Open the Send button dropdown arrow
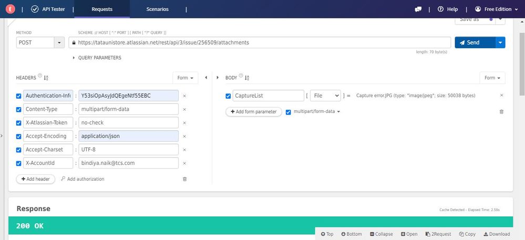Image resolution: width=525 pixels, height=240 pixels. [x=500, y=43]
